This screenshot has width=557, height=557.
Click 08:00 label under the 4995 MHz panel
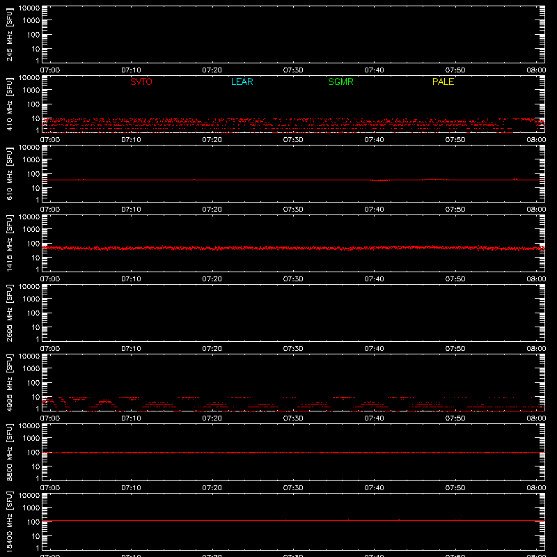coord(536,418)
